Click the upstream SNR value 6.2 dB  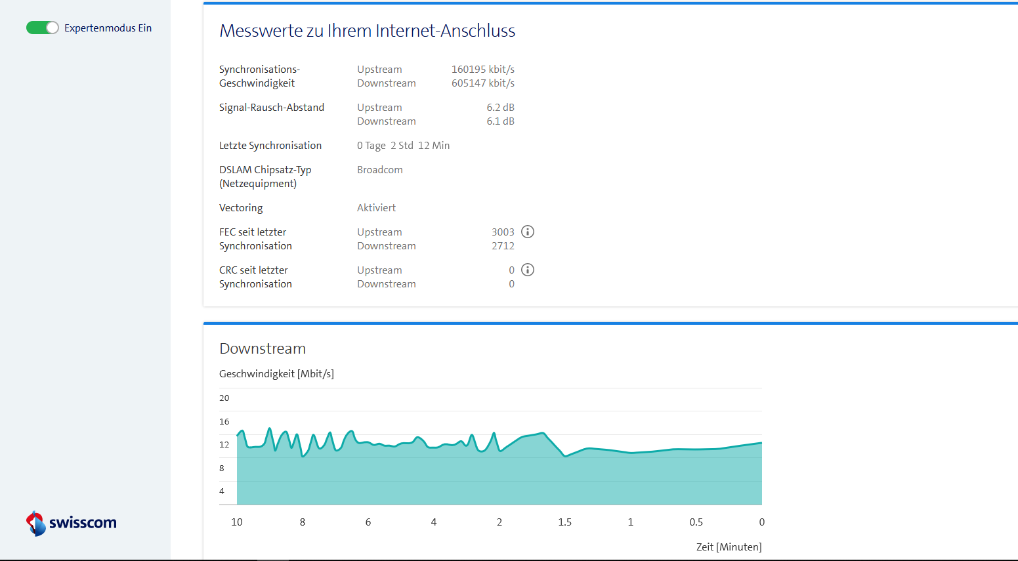(501, 108)
